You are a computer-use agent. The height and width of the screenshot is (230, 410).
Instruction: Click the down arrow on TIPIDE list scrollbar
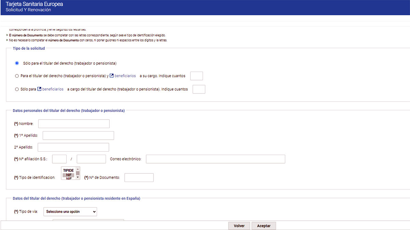[x=78, y=178]
